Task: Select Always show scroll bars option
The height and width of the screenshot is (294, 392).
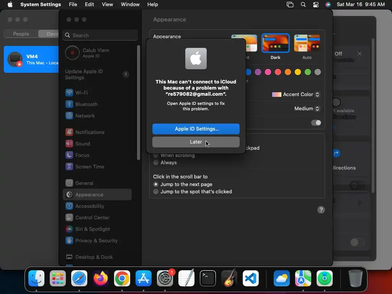Action: coord(156,162)
